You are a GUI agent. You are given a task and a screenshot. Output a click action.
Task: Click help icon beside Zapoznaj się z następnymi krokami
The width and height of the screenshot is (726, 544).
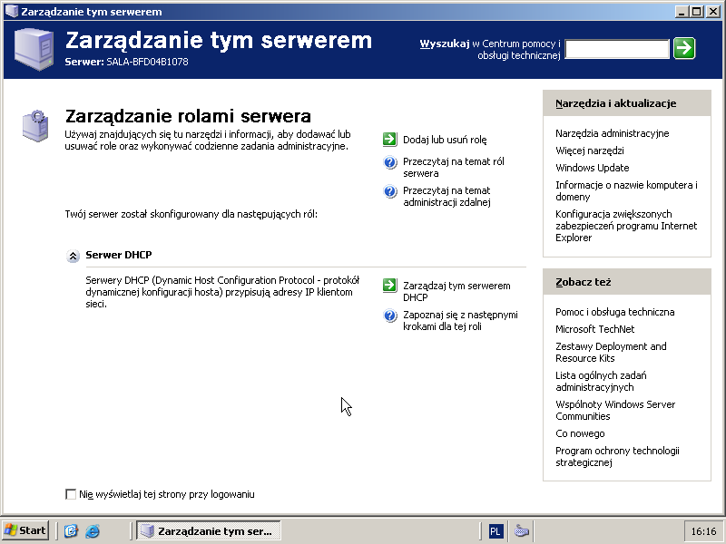(390, 316)
